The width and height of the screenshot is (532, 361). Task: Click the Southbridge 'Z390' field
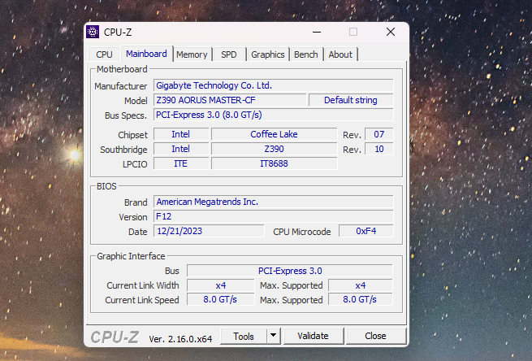tap(275, 149)
